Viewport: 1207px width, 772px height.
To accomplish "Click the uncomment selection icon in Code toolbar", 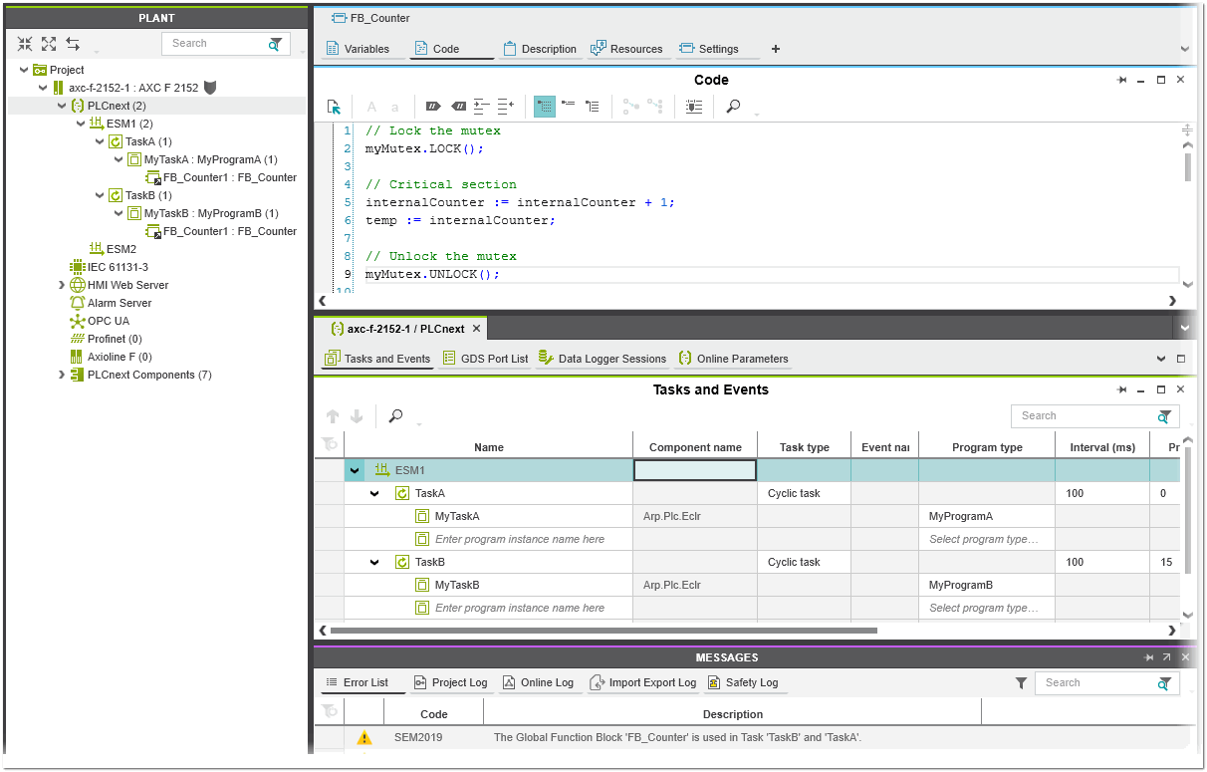I will pyautogui.click(x=458, y=107).
